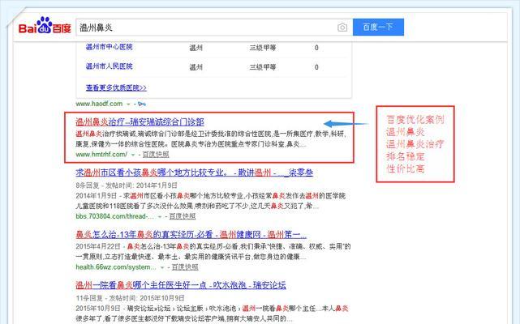Select 三级甲等 cell in 温州市人民医院 row
Image resolution: width=520 pixels, height=324 pixels.
click(x=263, y=67)
